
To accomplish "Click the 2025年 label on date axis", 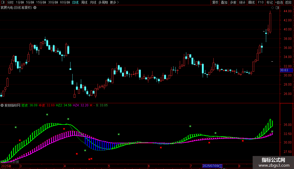I will (x=6, y=166).
